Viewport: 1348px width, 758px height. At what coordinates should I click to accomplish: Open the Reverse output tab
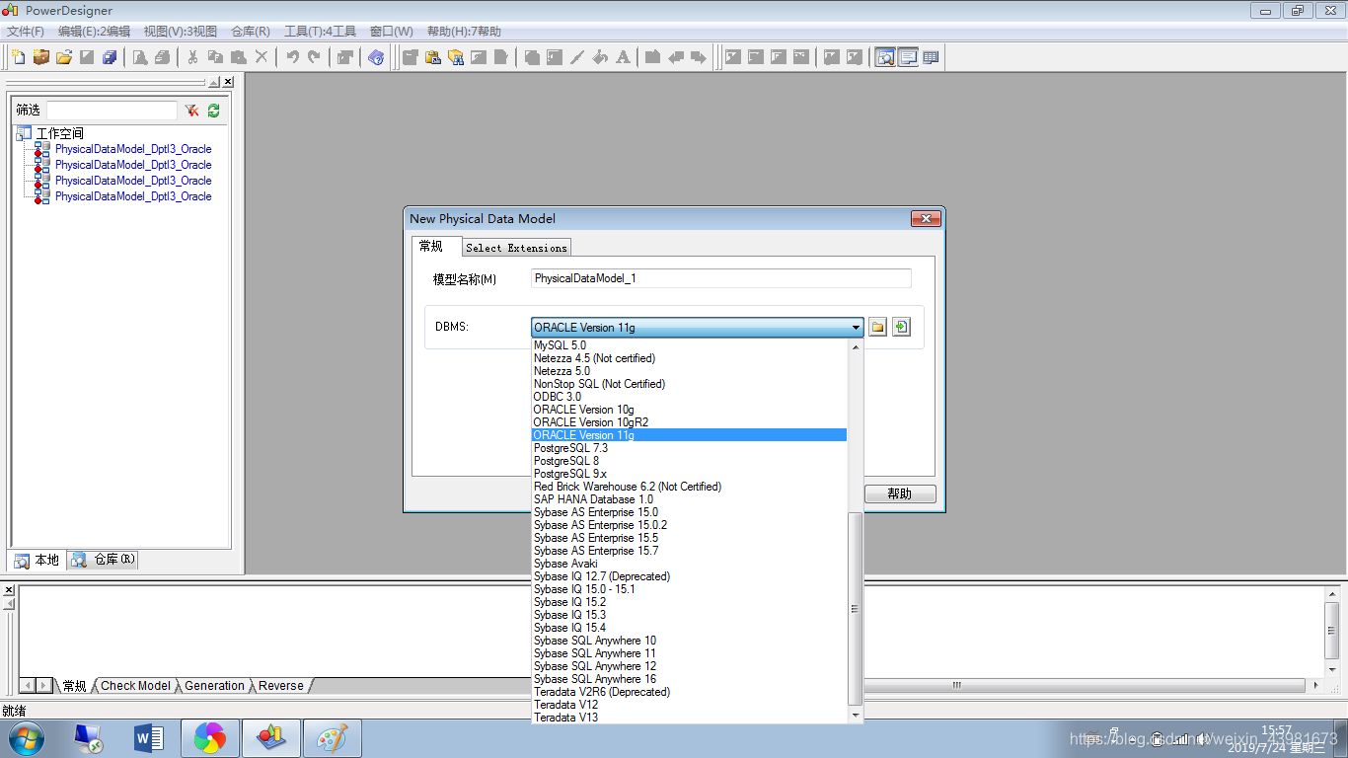tap(281, 686)
